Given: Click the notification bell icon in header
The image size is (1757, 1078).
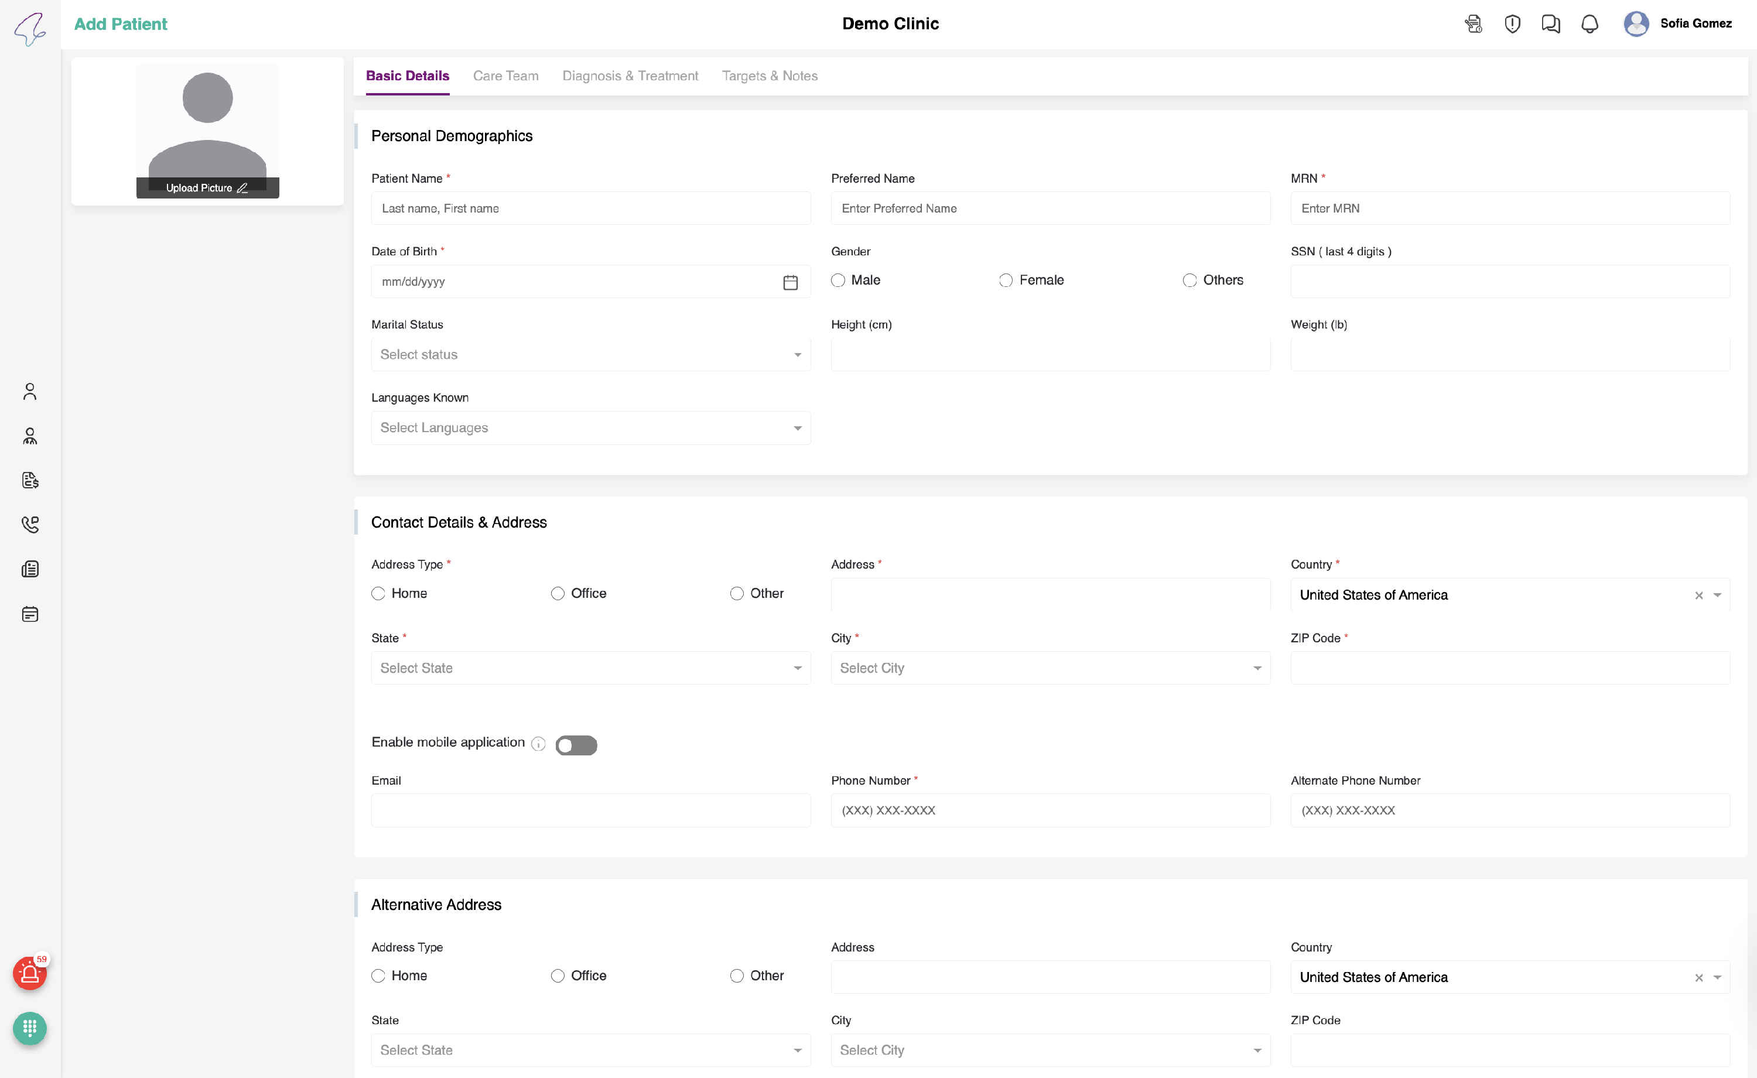Looking at the screenshot, I should point(1589,24).
